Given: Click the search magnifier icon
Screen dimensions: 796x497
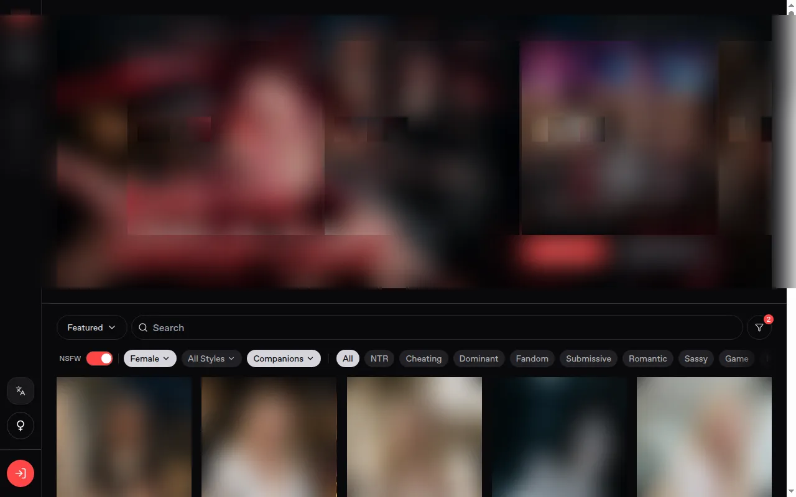Looking at the screenshot, I should coord(143,327).
